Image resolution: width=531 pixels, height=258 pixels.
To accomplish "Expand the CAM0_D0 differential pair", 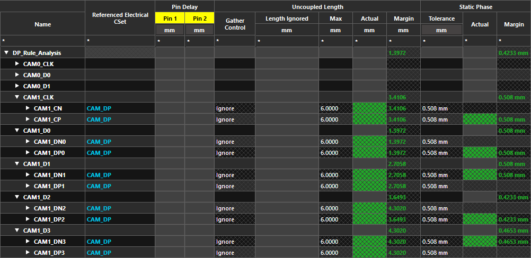I will coord(17,75).
